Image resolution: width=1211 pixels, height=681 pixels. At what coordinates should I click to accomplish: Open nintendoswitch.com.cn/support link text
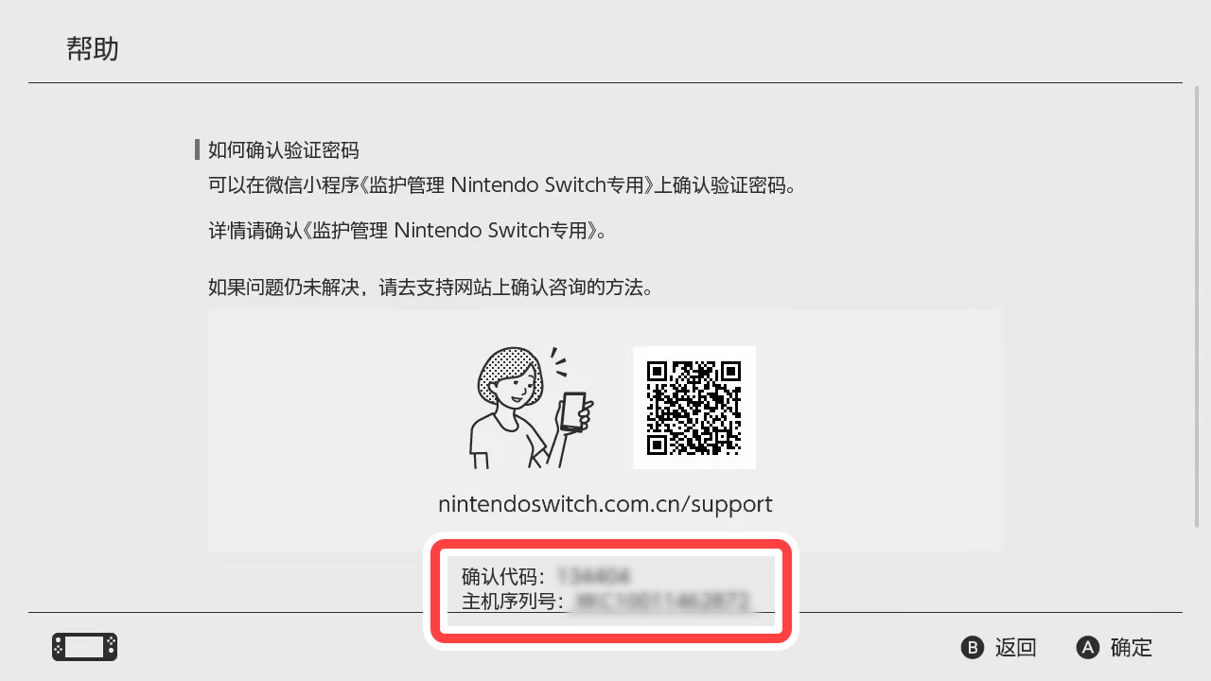point(605,504)
